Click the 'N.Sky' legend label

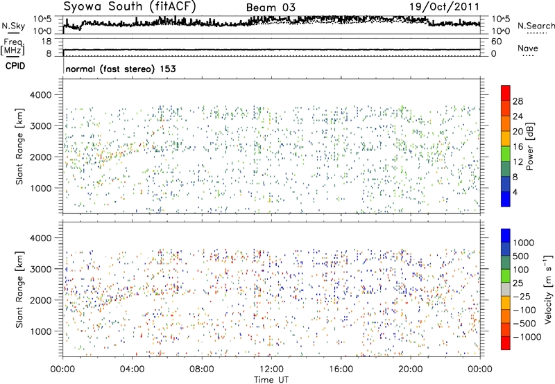[x=13, y=26]
